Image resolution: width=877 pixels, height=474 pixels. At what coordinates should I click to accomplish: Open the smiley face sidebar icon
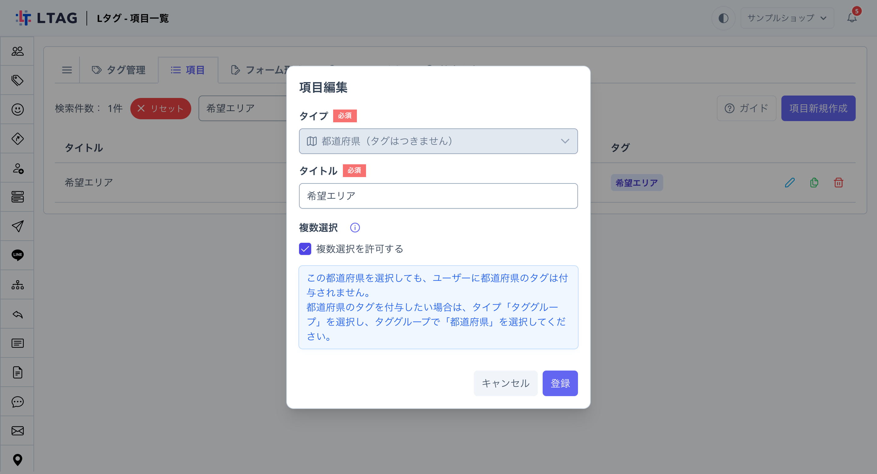click(x=17, y=110)
